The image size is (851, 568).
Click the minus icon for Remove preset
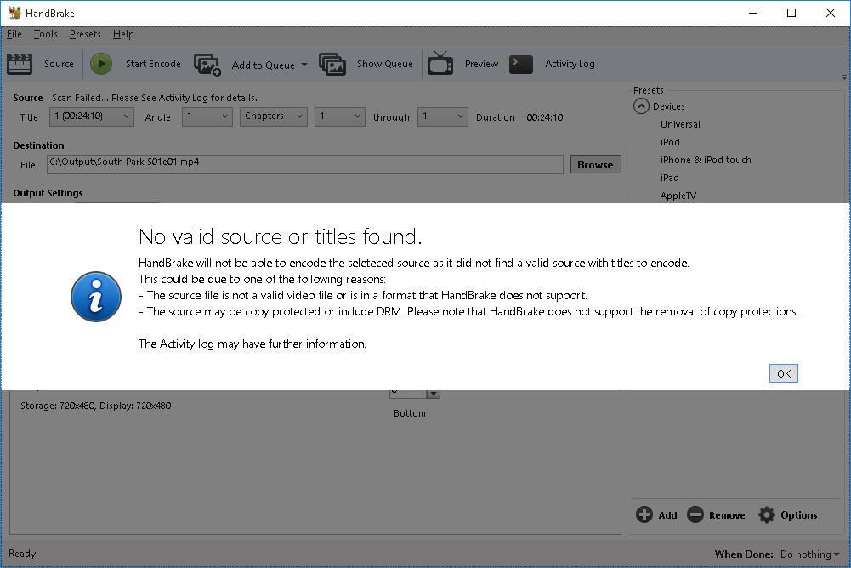pyautogui.click(x=695, y=514)
